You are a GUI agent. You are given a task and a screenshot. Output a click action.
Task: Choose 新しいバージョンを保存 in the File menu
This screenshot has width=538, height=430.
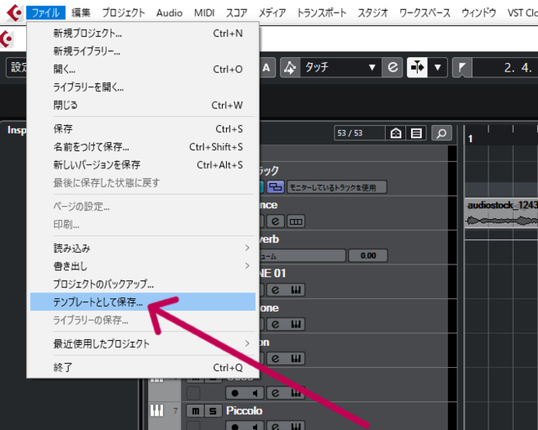143,165
